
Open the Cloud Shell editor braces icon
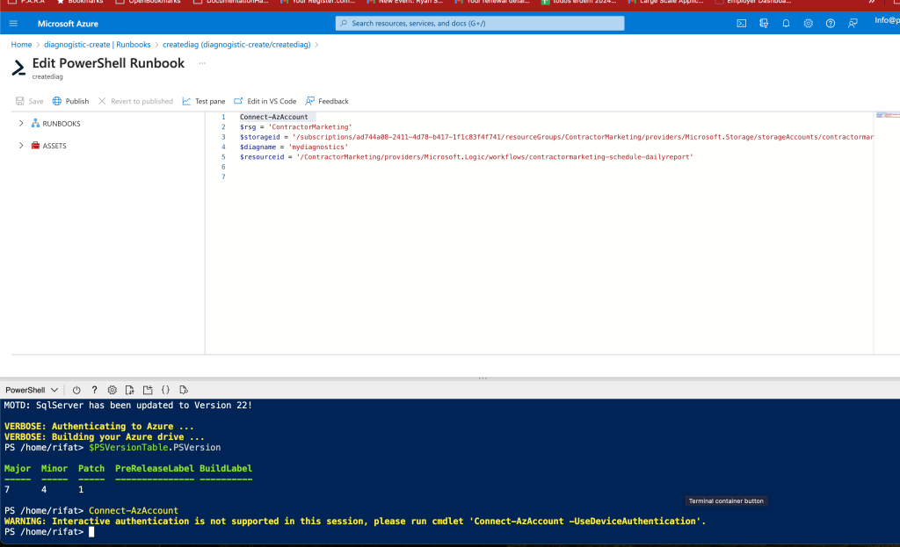[165, 390]
